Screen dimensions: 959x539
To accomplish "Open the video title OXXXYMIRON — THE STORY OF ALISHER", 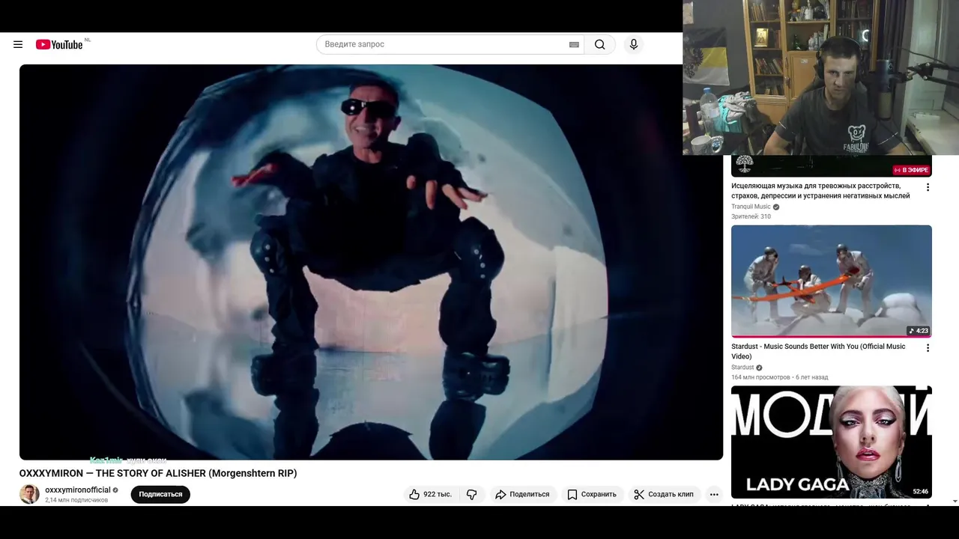I will [x=158, y=473].
